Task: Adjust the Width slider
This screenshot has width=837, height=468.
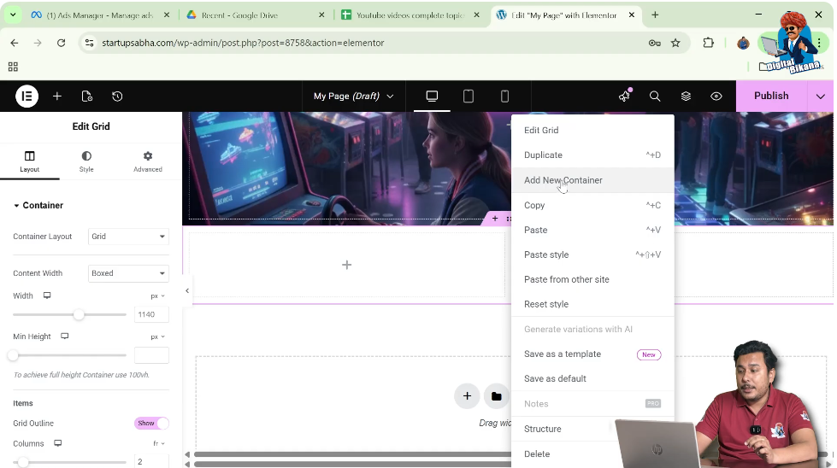Action: pos(79,315)
